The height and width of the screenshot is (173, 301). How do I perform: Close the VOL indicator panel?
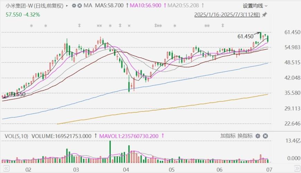coord(265,136)
